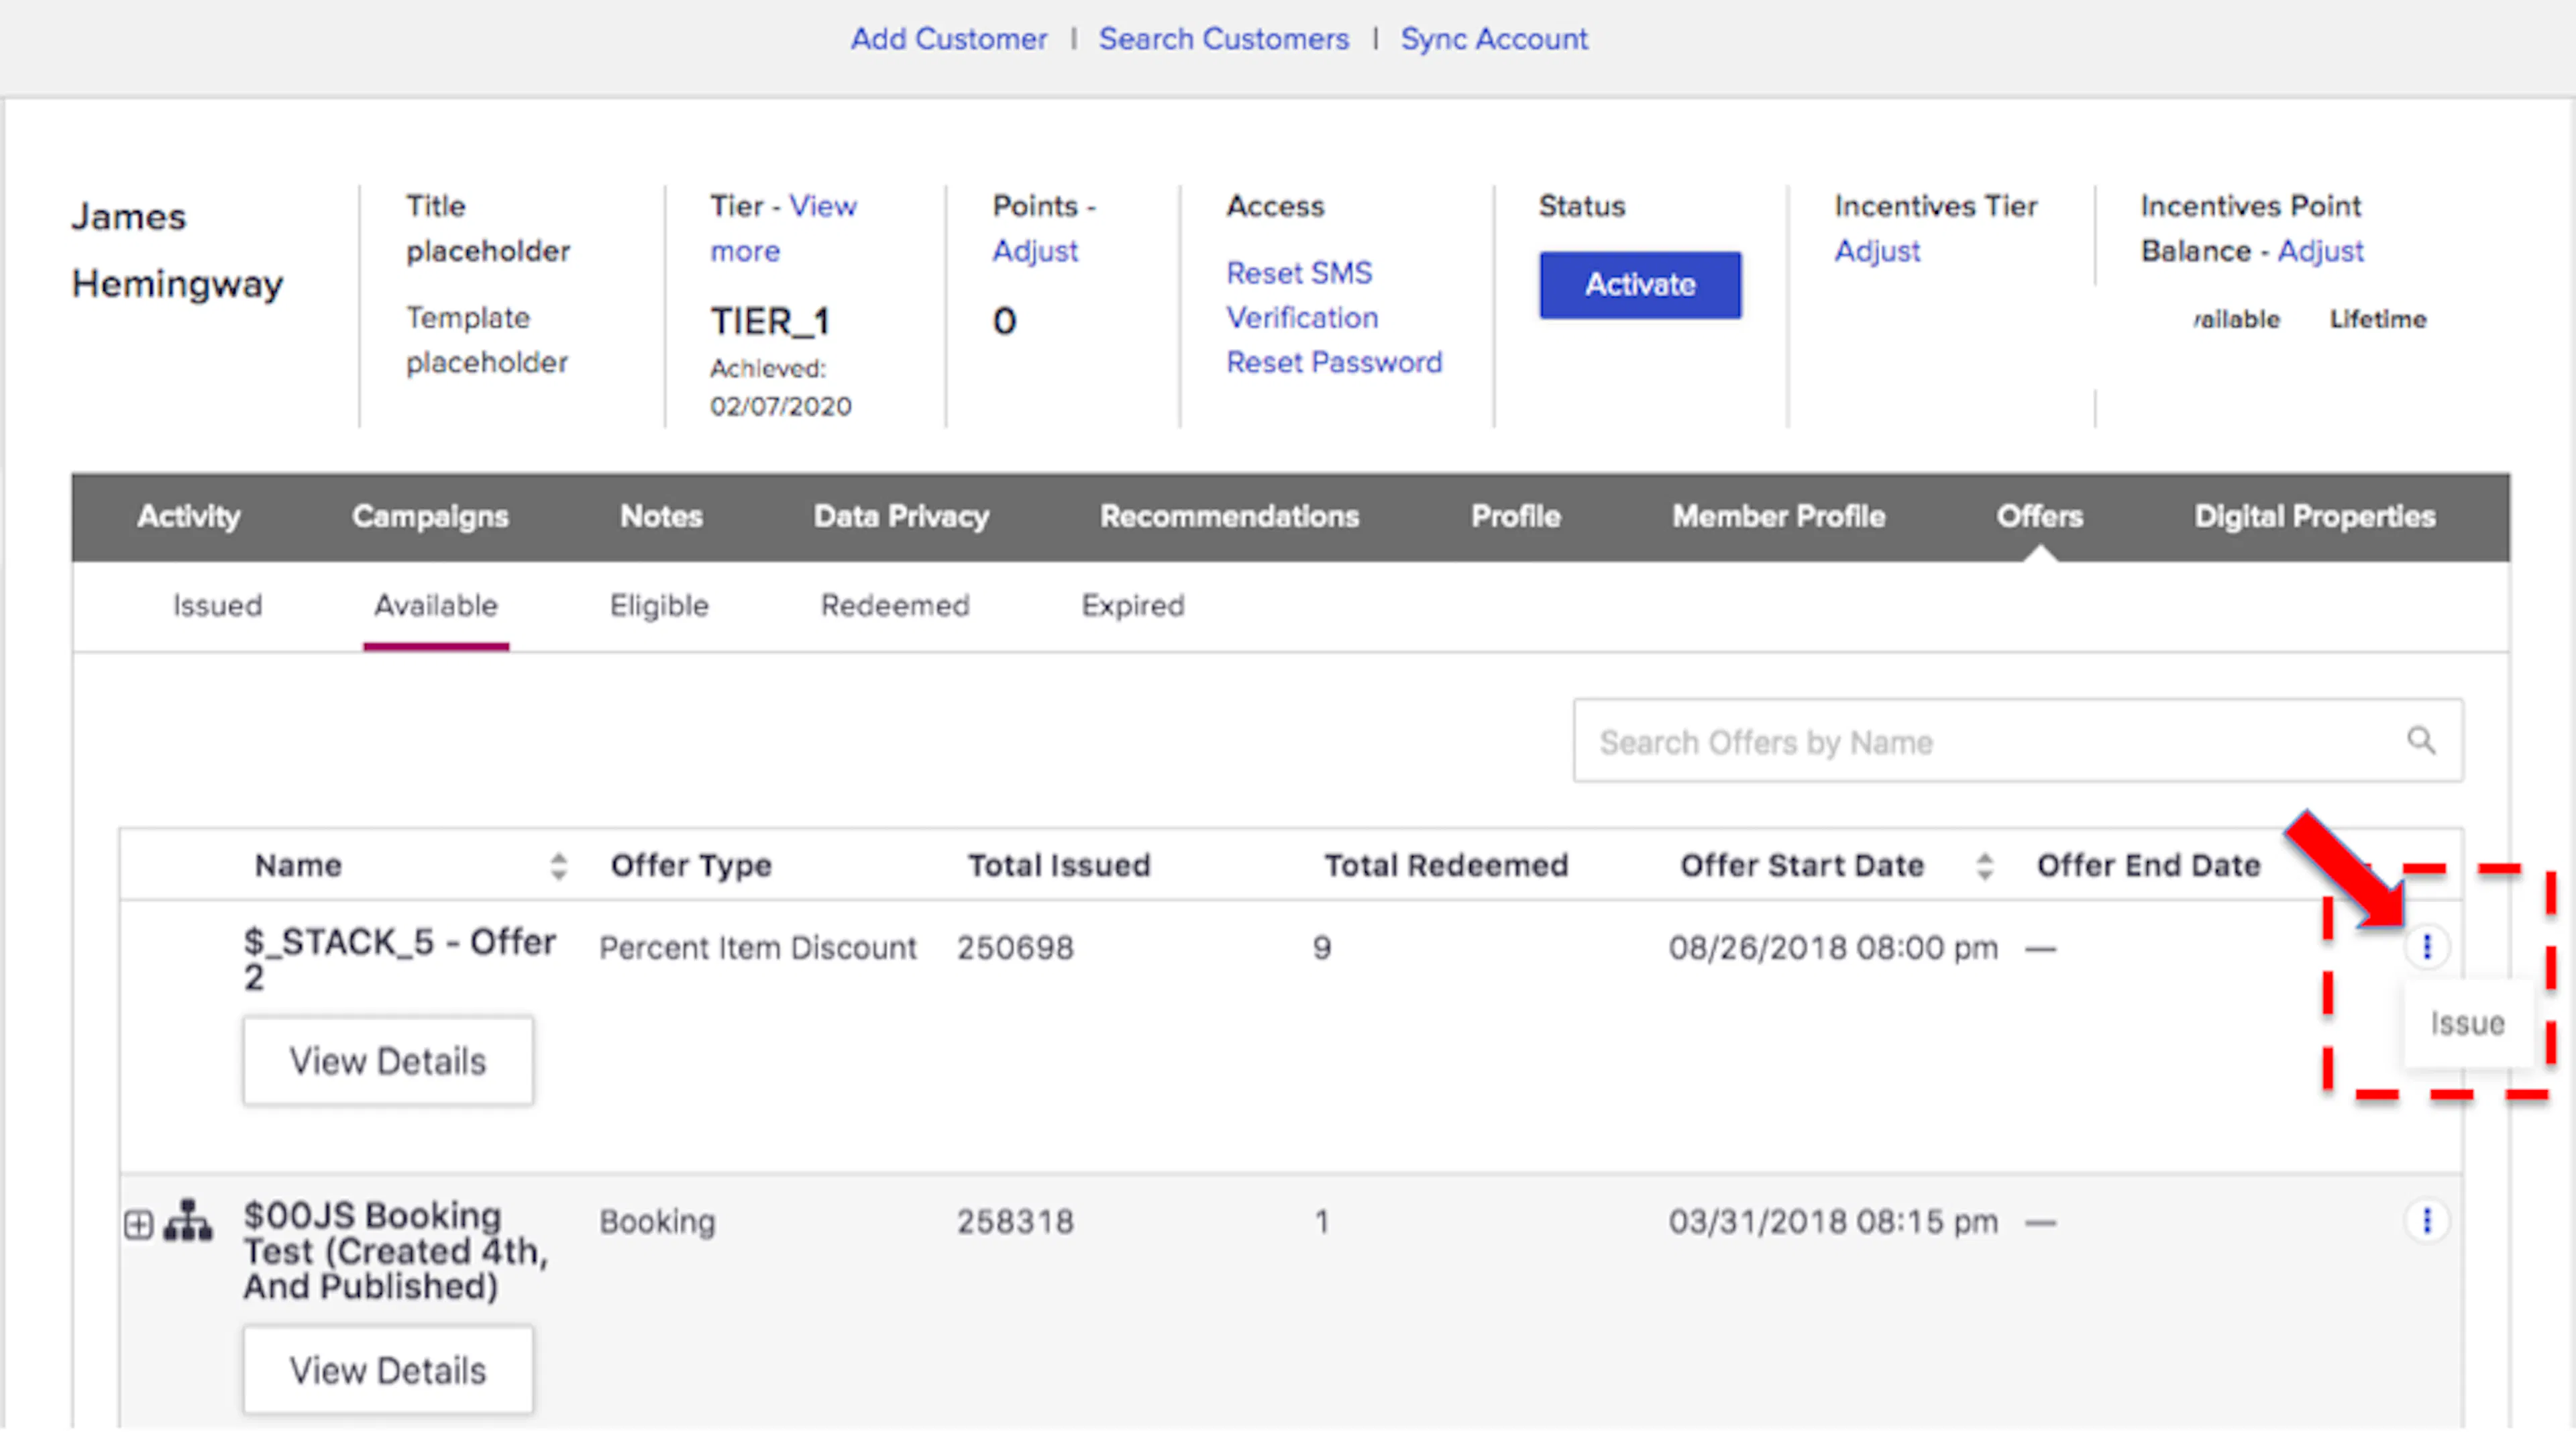The width and height of the screenshot is (2576, 1439).
Task: Click the Total Redeemed column header
Action: 1446,866
